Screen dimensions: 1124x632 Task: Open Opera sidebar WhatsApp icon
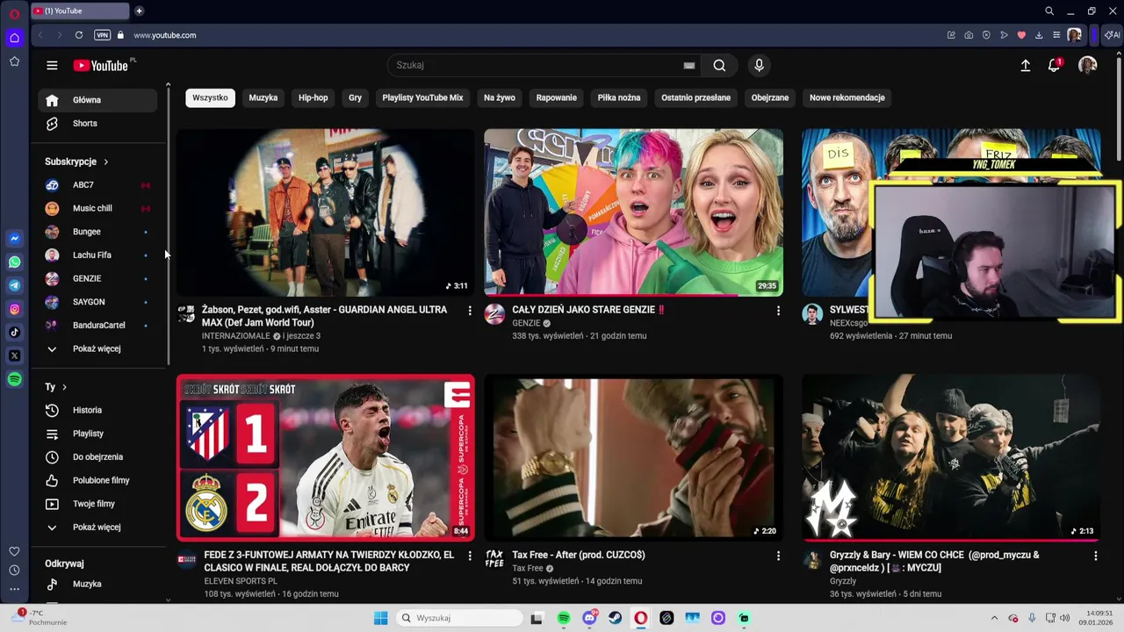point(14,262)
